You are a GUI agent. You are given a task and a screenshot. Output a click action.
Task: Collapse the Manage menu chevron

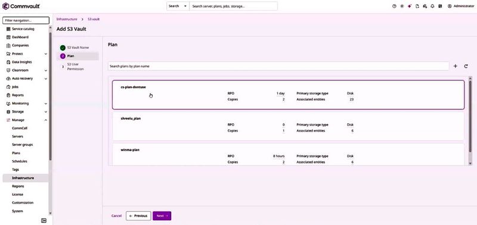pos(46,120)
